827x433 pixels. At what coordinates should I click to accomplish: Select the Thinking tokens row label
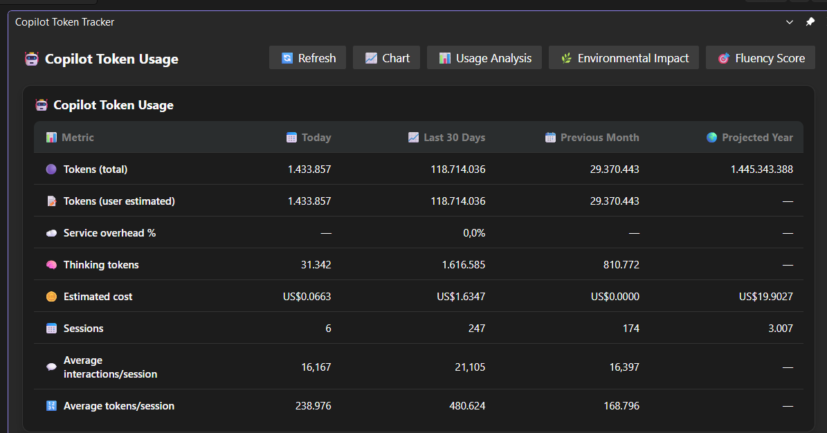[101, 265]
